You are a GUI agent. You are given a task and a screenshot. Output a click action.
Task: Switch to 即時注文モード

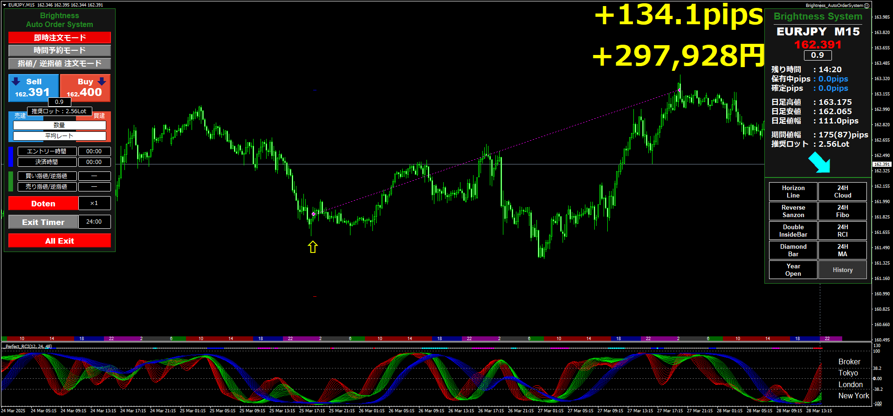60,37
